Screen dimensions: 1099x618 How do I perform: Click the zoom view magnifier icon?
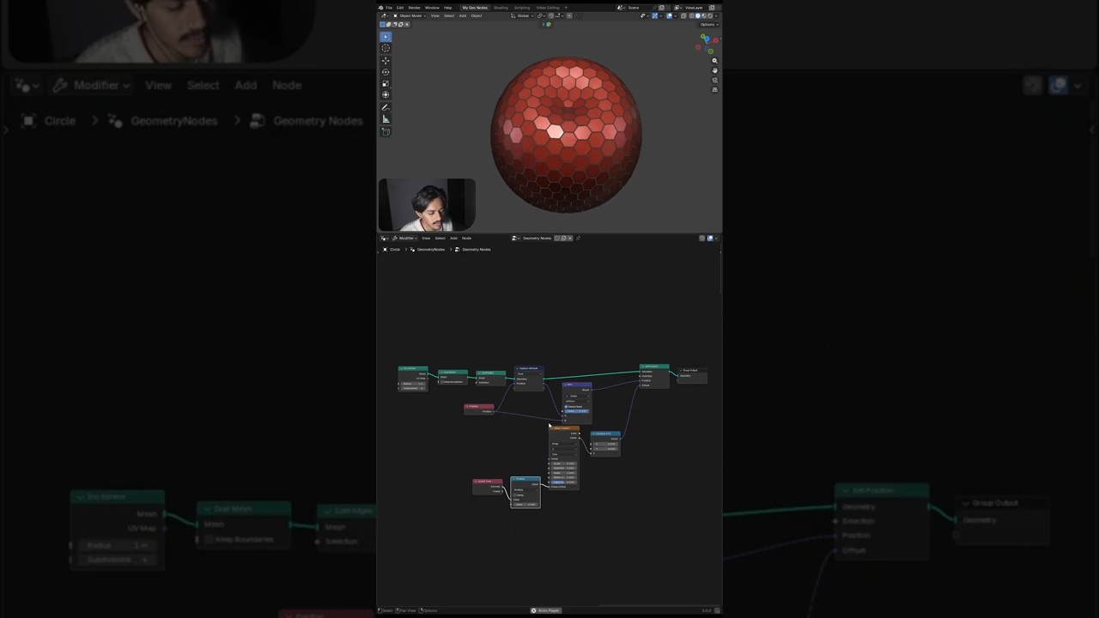point(714,61)
